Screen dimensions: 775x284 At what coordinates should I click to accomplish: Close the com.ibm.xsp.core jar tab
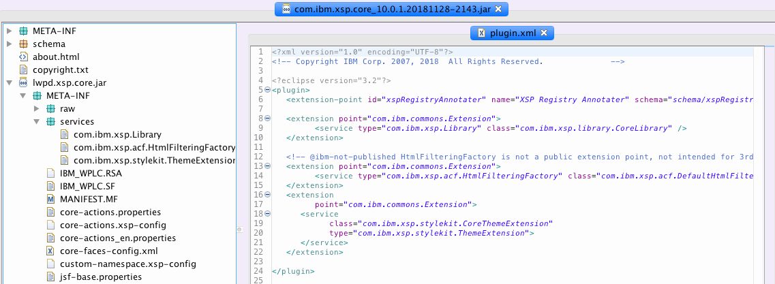[x=498, y=9]
